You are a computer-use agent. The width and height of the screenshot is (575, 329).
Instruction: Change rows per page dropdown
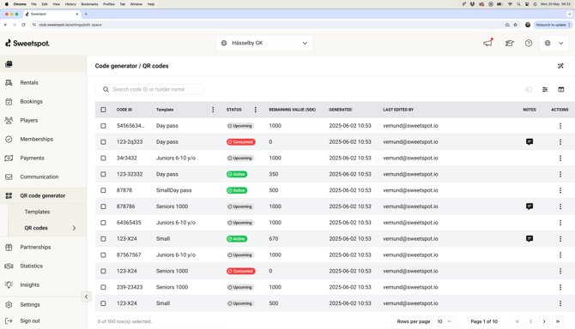click(x=444, y=321)
